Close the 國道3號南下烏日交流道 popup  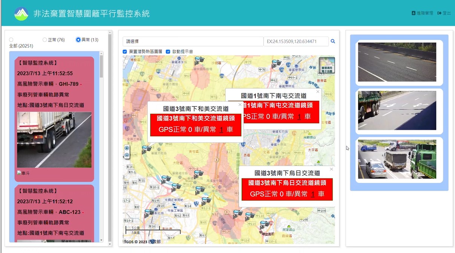click(x=331, y=169)
